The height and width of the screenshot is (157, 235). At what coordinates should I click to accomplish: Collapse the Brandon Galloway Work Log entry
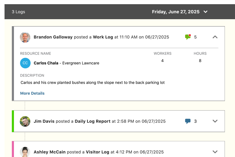[x=215, y=37]
